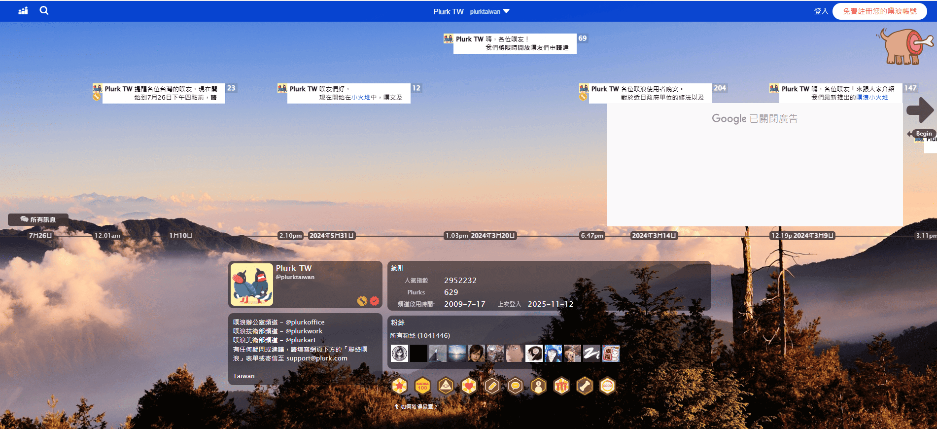Click the 147 response count badge
The width and height of the screenshot is (937, 429).
click(910, 88)
